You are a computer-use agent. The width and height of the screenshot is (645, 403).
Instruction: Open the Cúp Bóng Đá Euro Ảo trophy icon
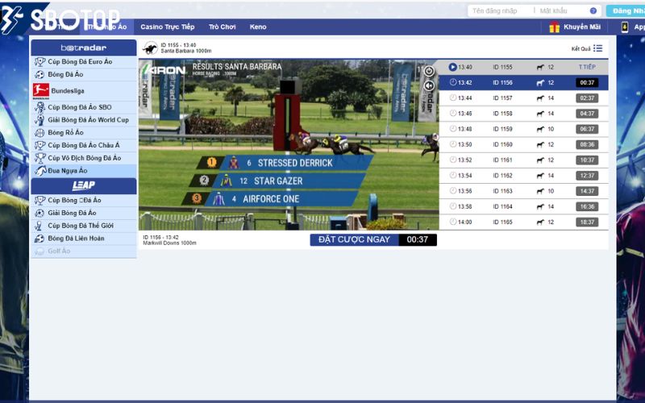click(40, 62)
